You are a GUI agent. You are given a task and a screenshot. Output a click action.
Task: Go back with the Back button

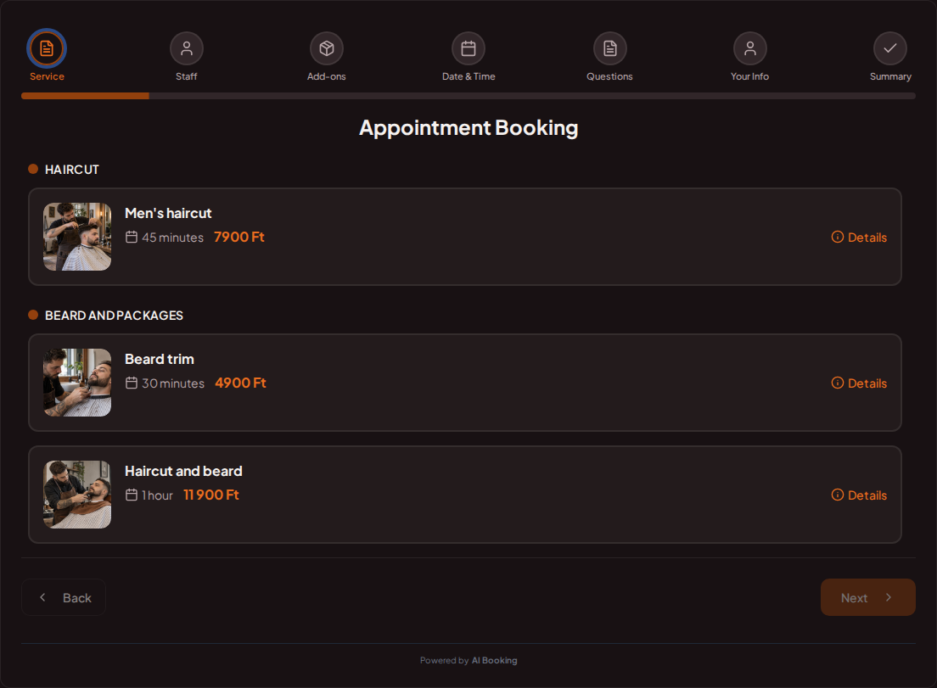coord(64,597)
